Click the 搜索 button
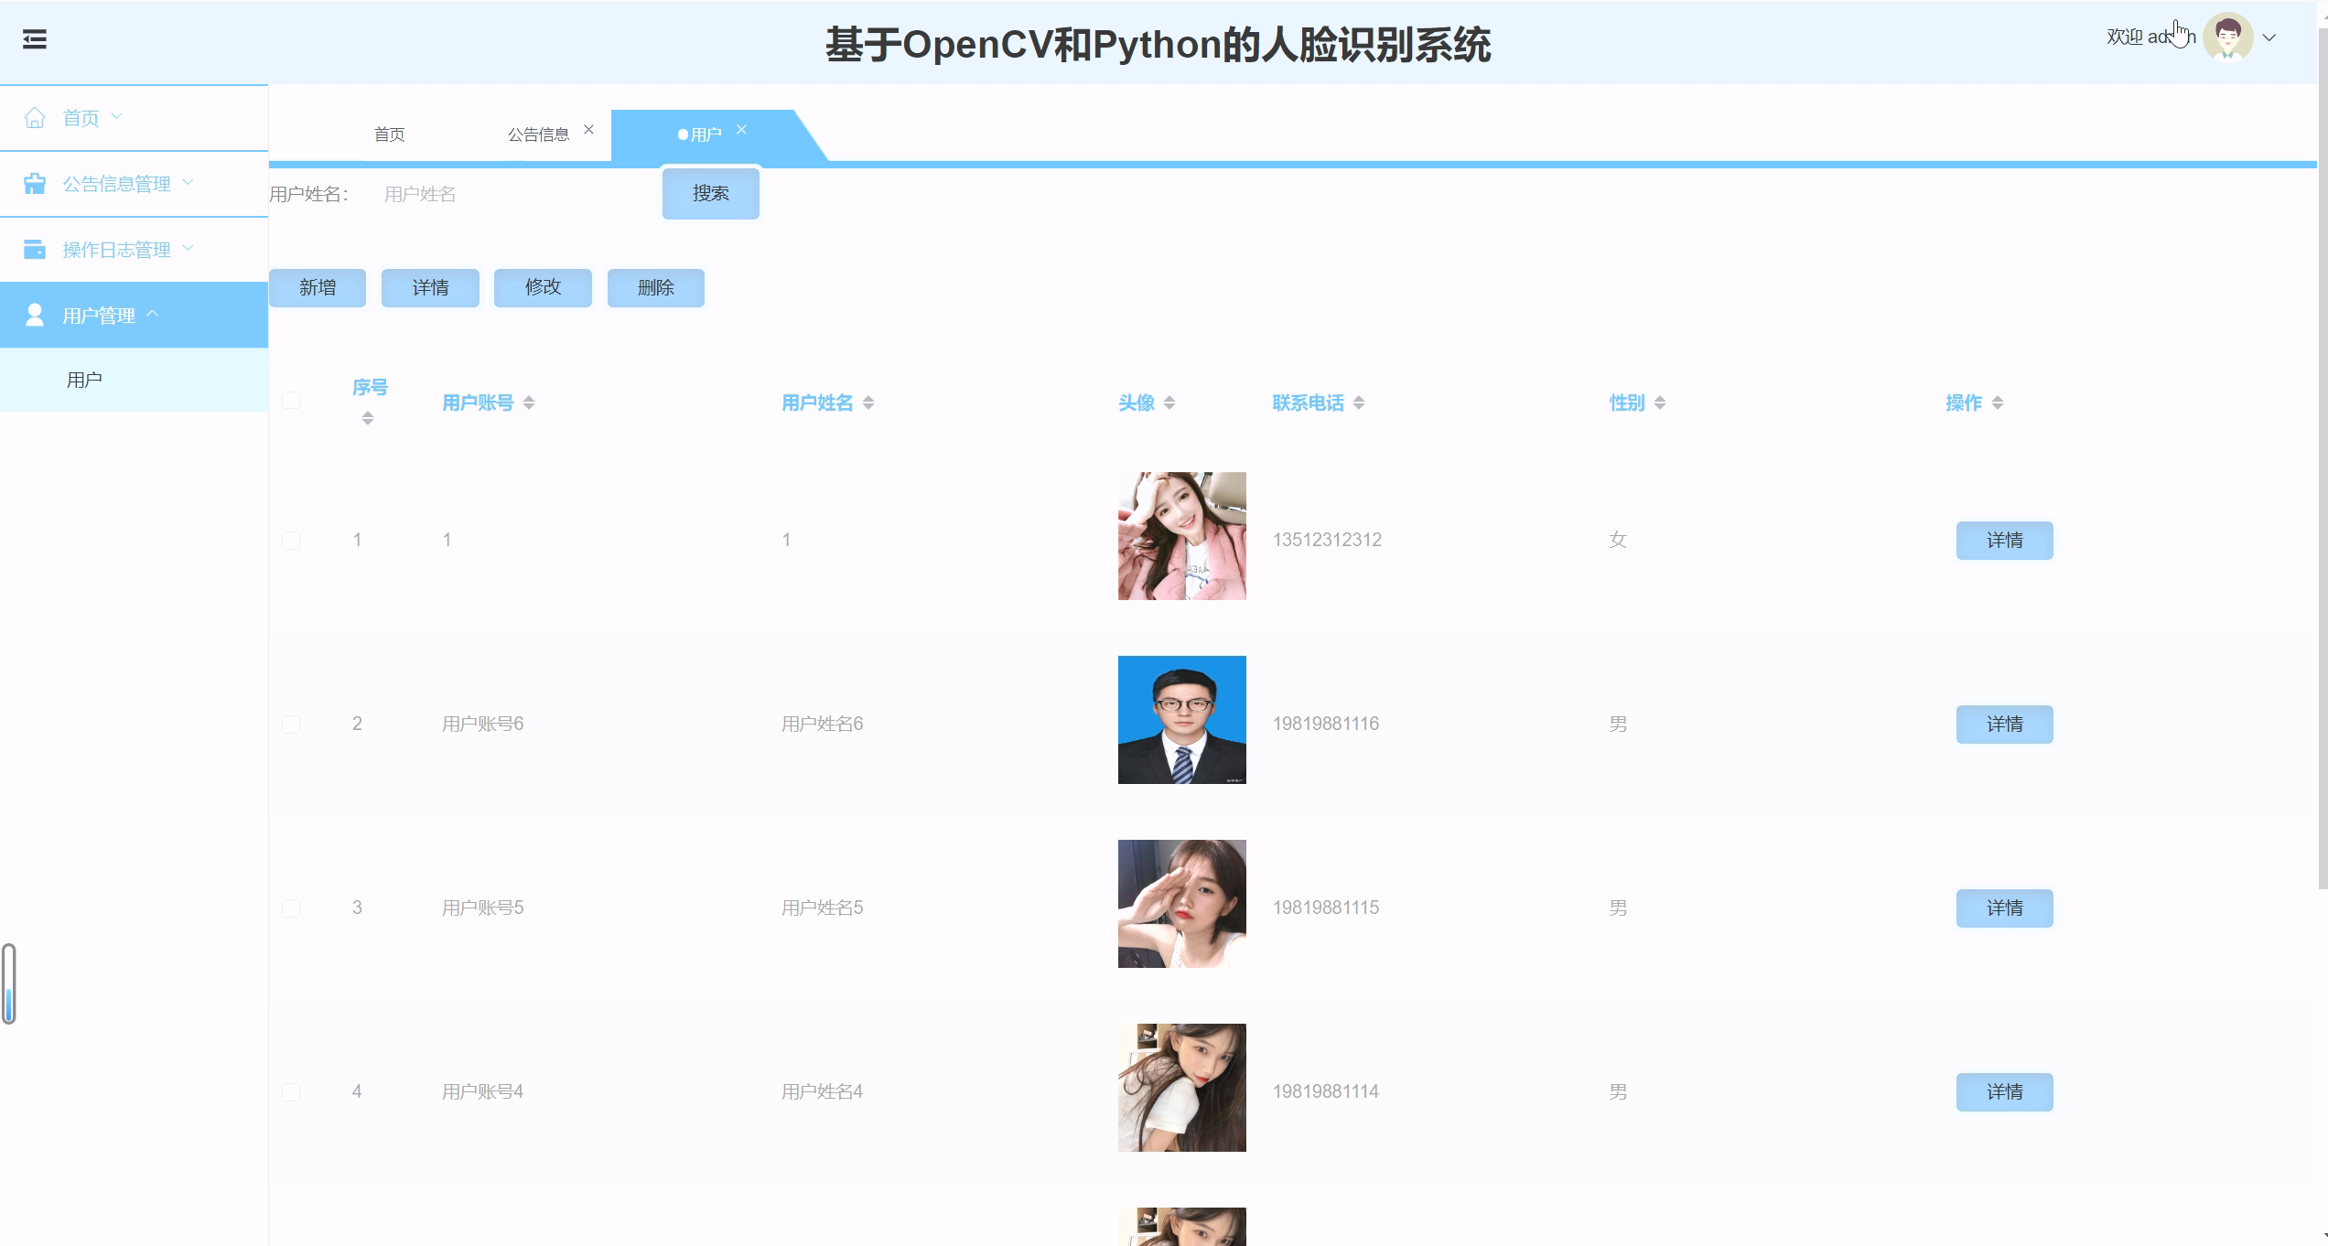2328x1246 pixels. tap(711, 194)
